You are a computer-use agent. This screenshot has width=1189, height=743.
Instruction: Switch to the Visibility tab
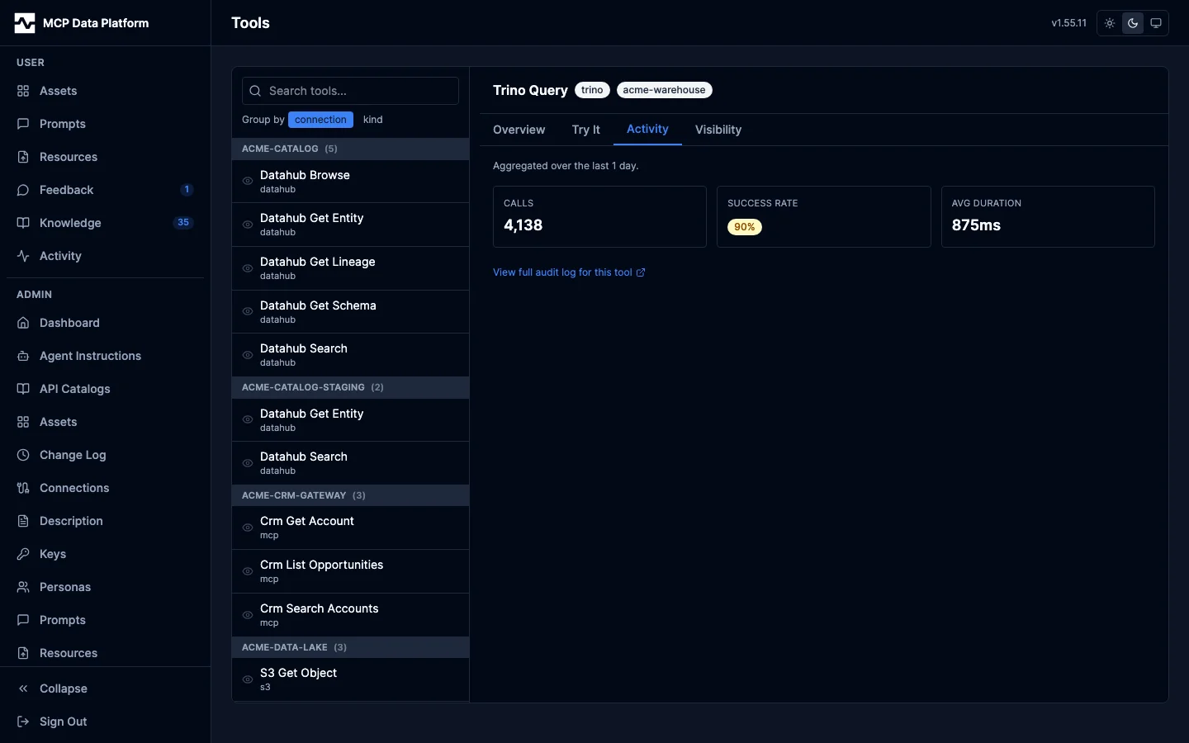pyautogui.click(x=718, y=130)
